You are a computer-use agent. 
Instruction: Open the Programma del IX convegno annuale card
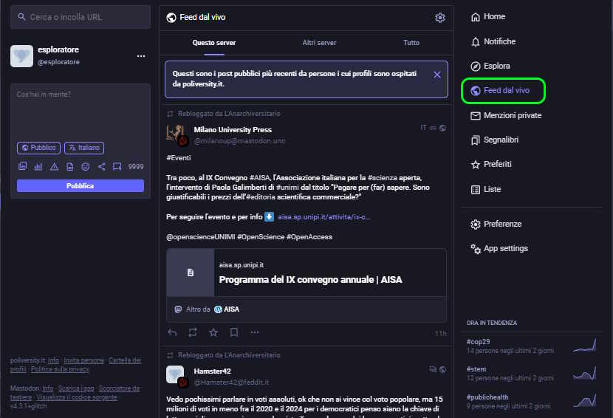point(306,273)
